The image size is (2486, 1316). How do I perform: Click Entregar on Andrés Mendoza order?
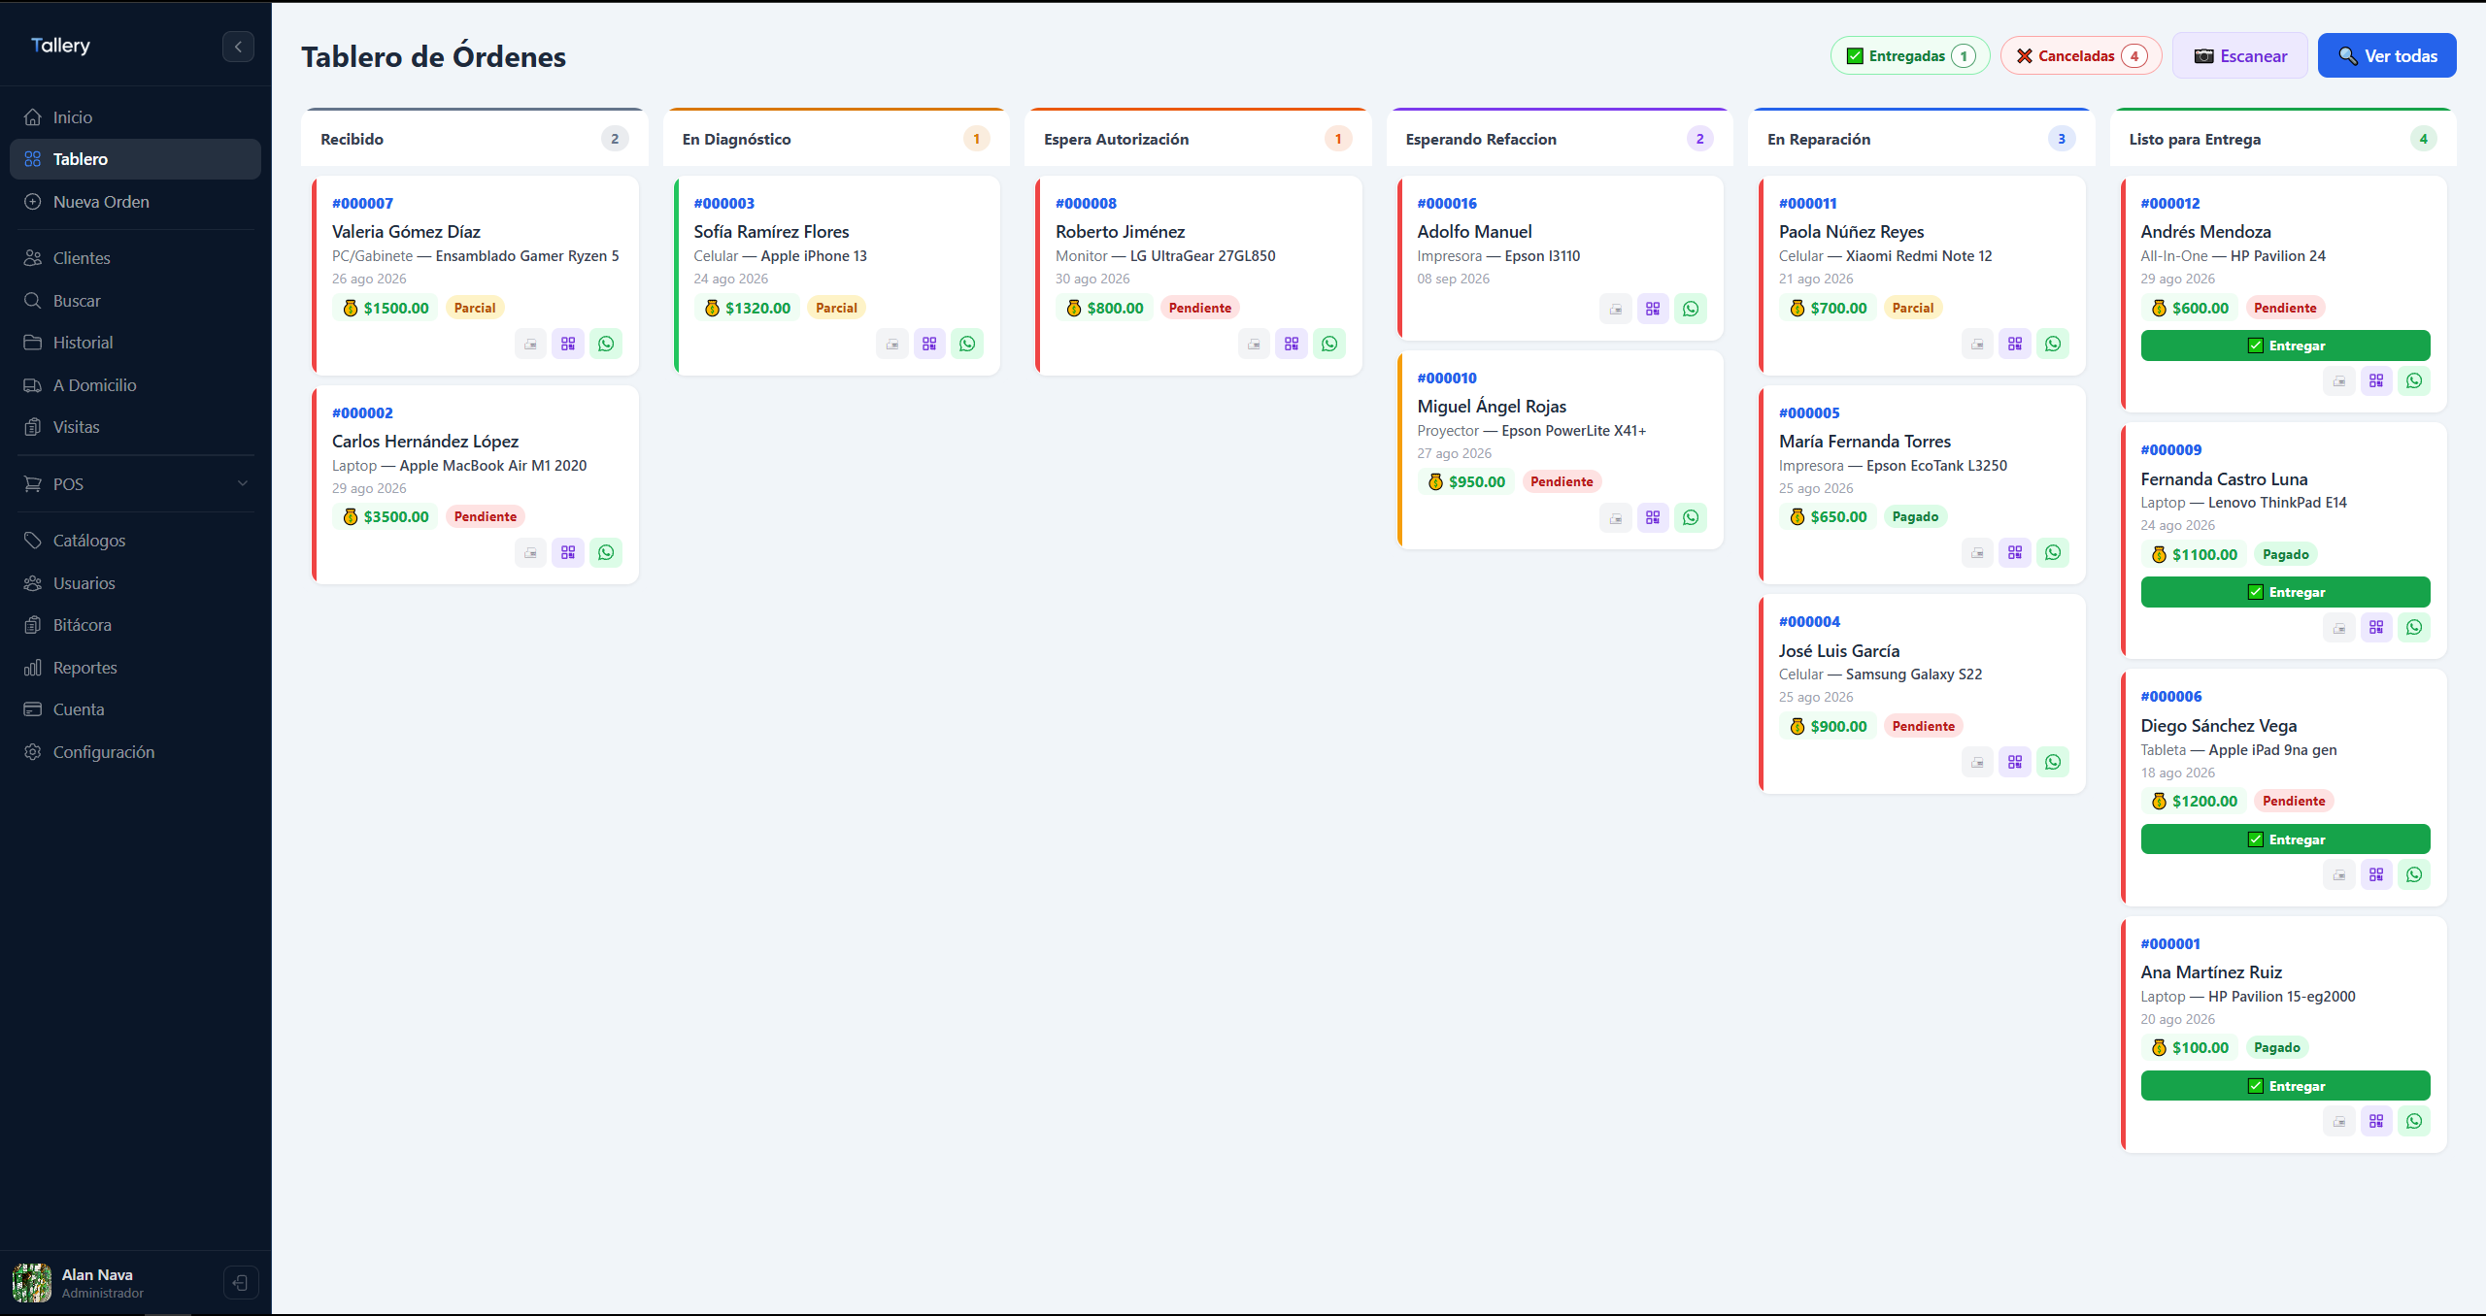[x=2286, y=345]
